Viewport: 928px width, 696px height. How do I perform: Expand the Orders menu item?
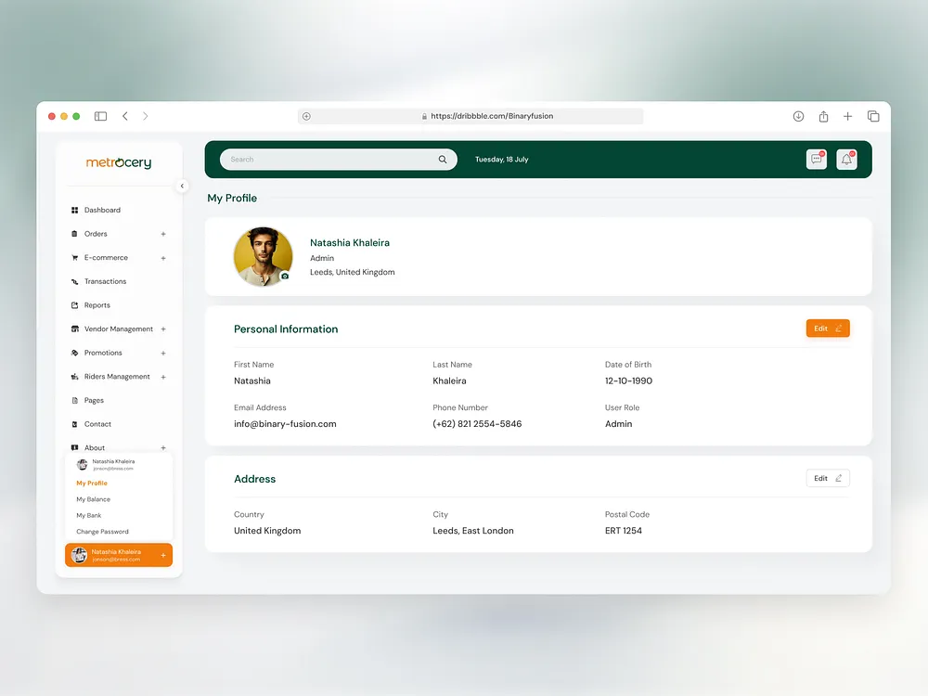[x=163, y=234]
